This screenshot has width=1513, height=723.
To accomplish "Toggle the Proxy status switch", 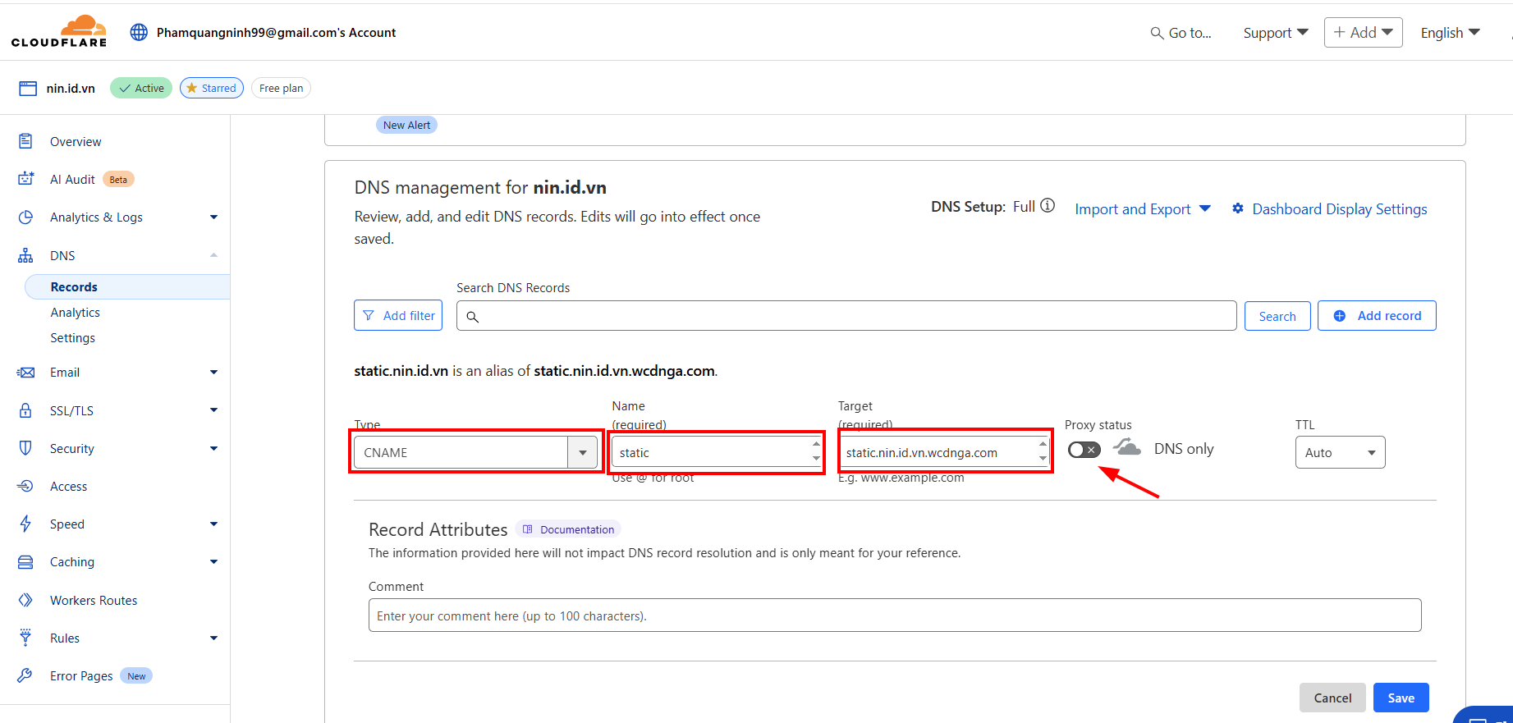I will 1084,450.
